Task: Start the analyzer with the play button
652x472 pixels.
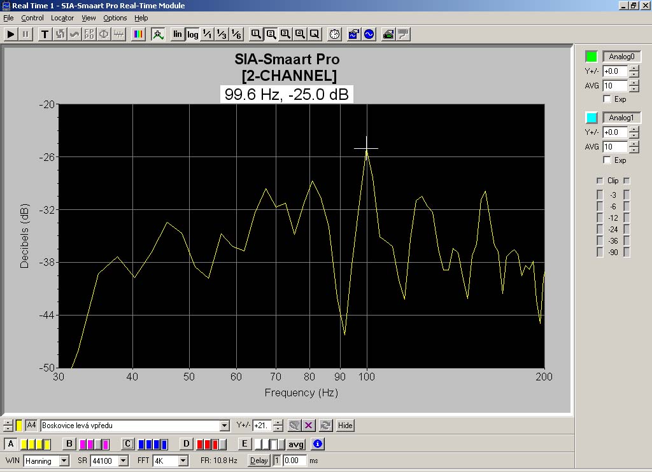Action: pyautogui.click(x=11, y=34)
